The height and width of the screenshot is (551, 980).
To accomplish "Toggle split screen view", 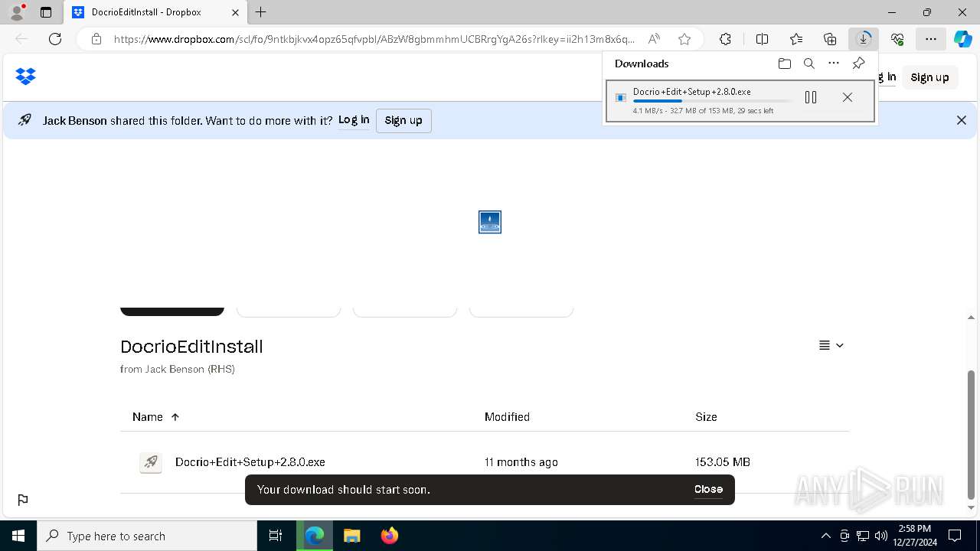I will [x=762, y=39].
